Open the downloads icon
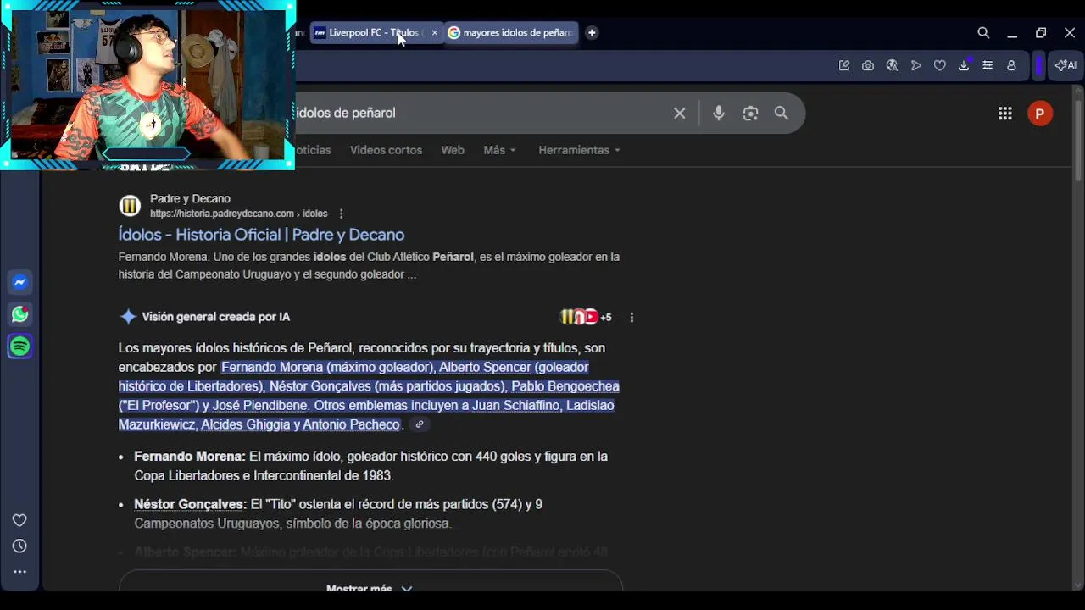This screenshot has width=1085, height=610. point(964,65)
